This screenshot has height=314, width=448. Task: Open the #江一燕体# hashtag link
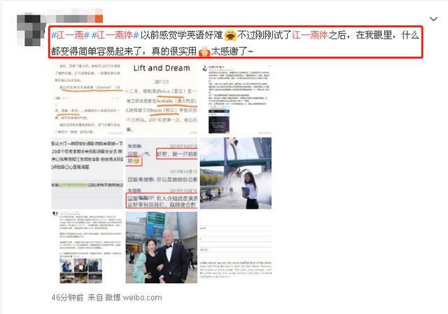[x=115, y=35]
